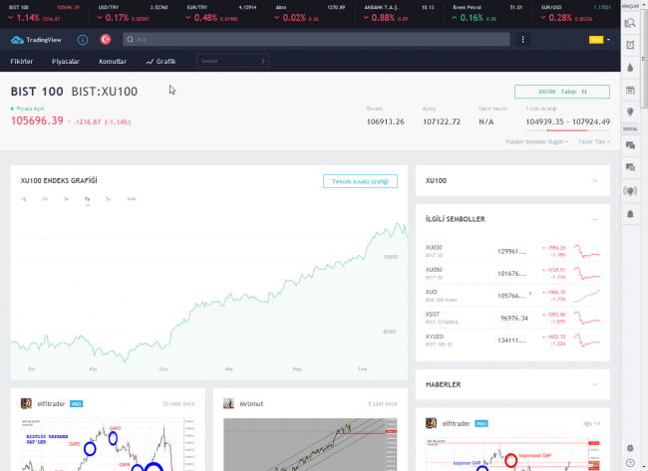Open XUO Bist 100 Index row

512,296
